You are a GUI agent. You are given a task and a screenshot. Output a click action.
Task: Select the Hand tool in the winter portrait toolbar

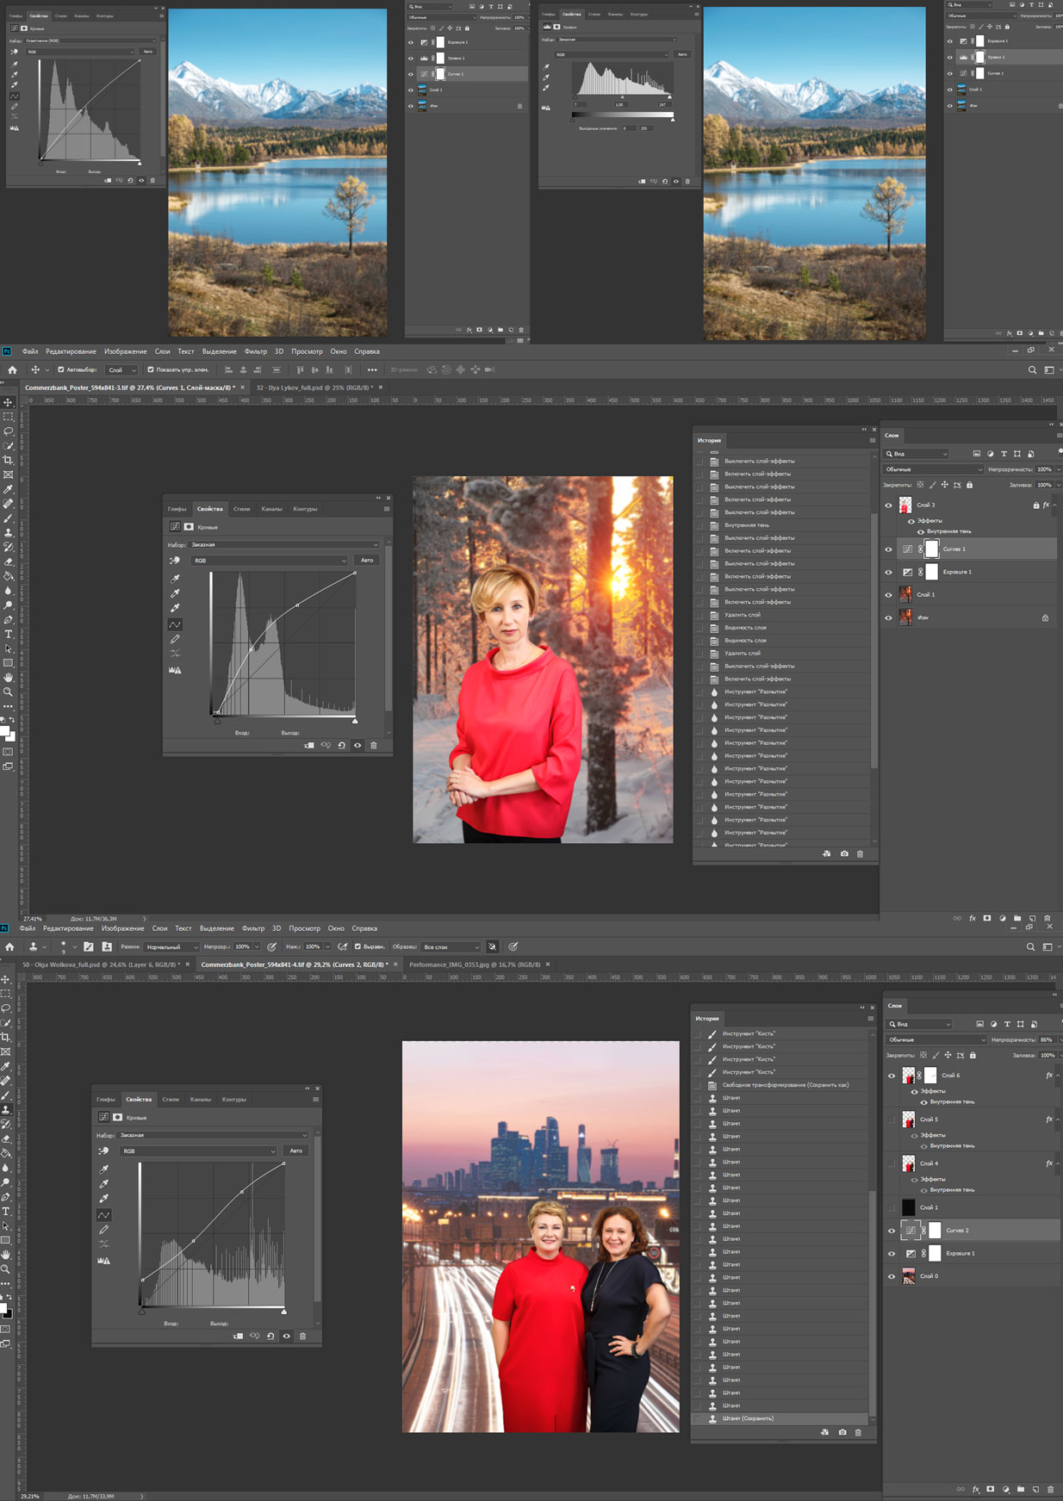9,678
